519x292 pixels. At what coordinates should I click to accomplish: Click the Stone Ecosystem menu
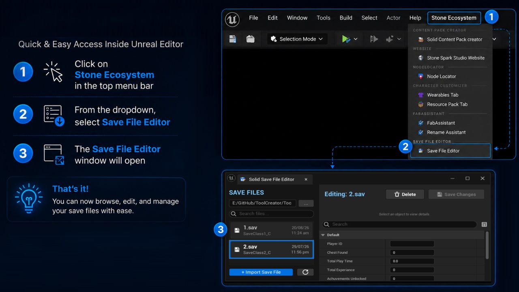tap(454, 18)
